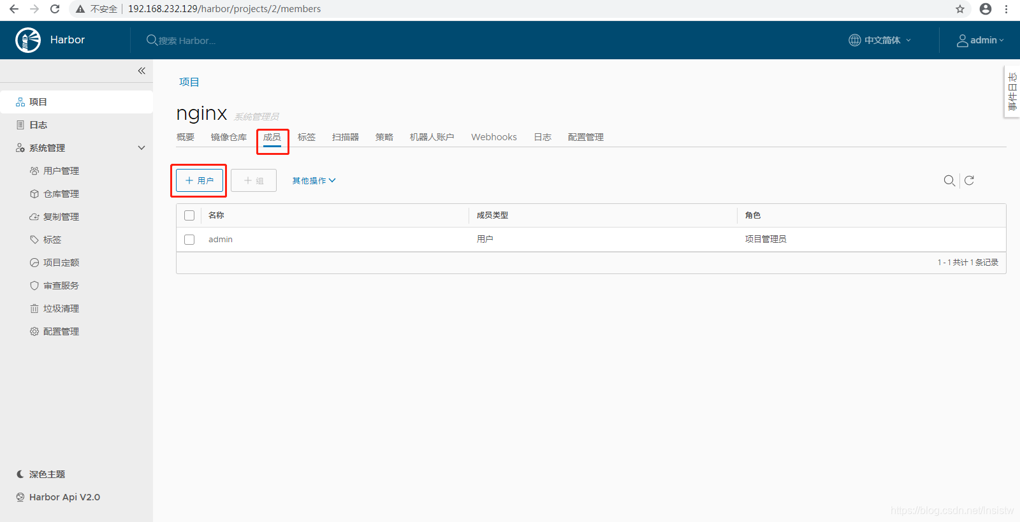Click admin member name cell
The width and height of the screenshot is (1020, 522).
pyautogui.click(x=221, y=240)
